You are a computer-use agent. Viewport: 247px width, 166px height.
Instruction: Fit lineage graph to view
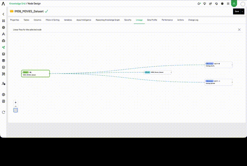[15, 110]
